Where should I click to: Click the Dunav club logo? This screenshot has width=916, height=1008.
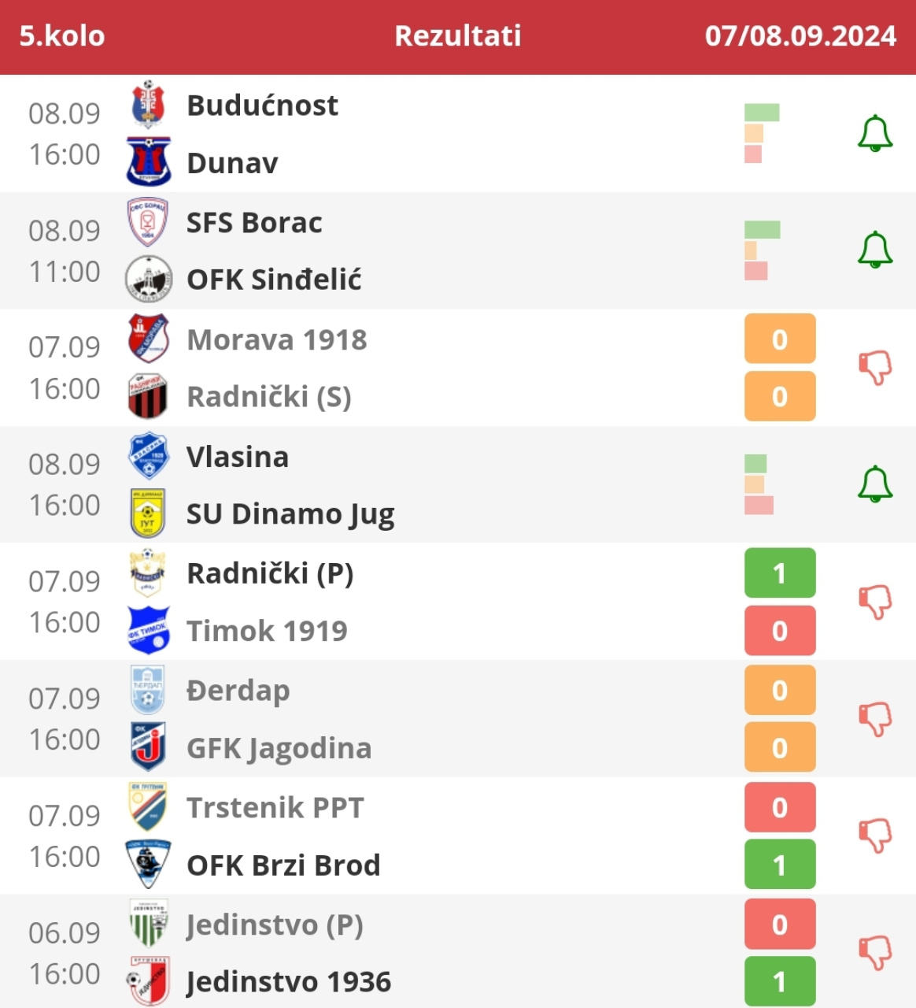[x=148, y=162]
